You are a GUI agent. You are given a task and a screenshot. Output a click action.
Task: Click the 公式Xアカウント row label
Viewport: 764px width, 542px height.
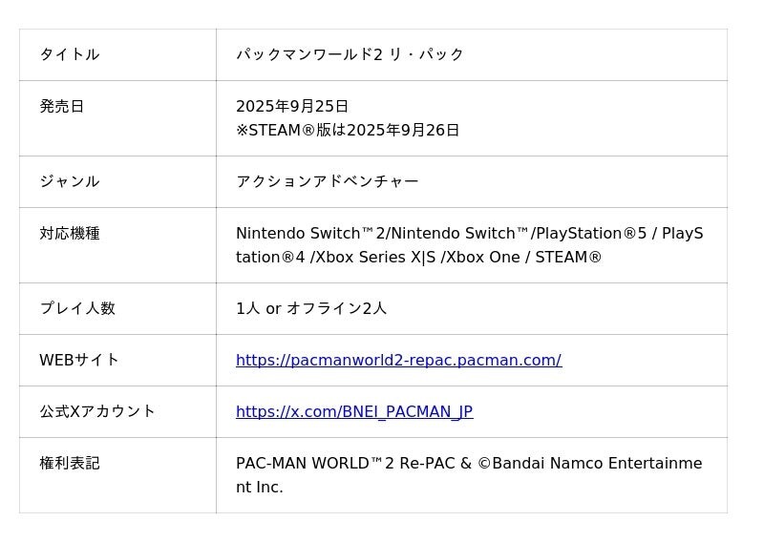(96, 411)
